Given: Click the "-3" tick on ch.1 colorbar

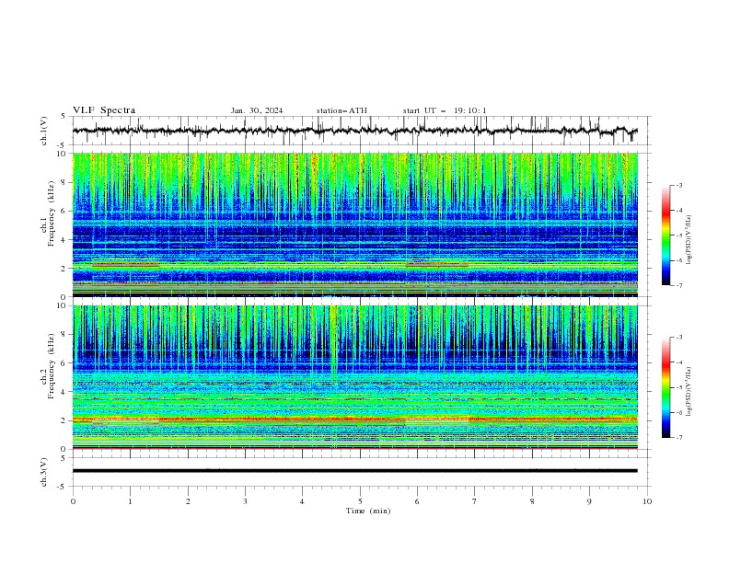Looking at the screenshot, I should tap(678, 185).
